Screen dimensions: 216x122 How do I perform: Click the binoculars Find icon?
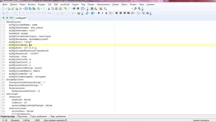pos(92,9)
